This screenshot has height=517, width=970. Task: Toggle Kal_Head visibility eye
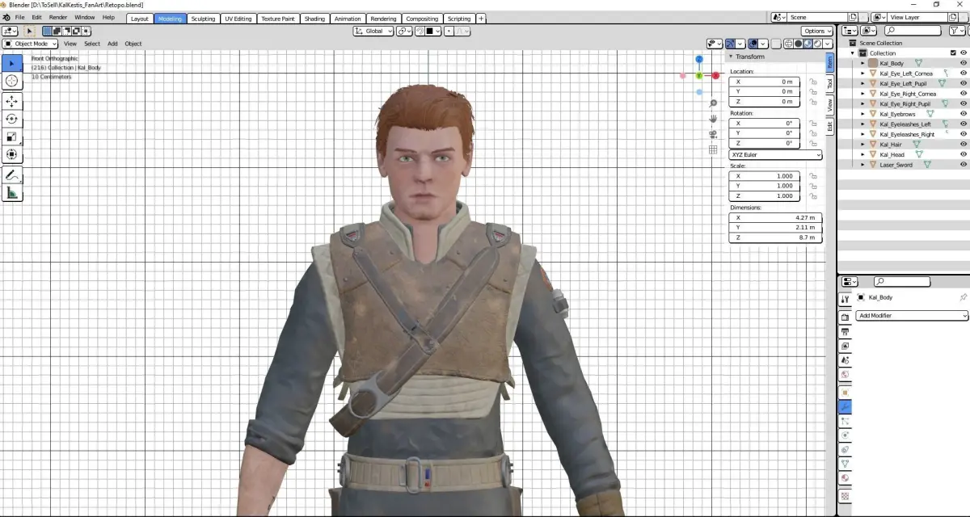pos(964,154)
